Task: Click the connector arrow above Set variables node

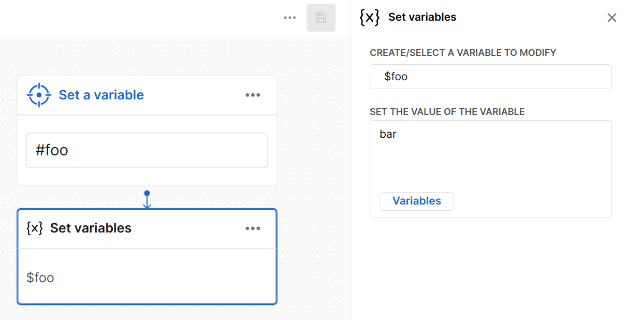Action: point(147,203)
